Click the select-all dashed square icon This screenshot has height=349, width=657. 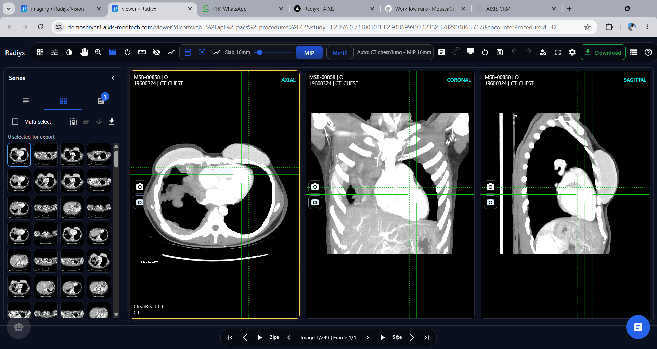pyautogui.click(x=73, y=122)
